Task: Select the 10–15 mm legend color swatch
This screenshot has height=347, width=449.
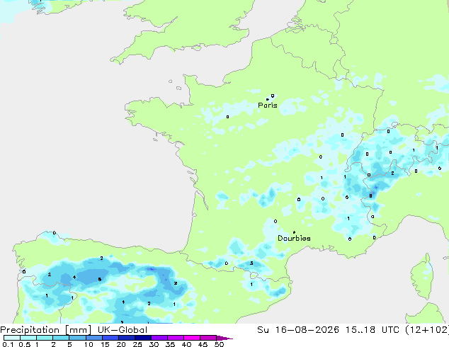Action: (93, 338)
